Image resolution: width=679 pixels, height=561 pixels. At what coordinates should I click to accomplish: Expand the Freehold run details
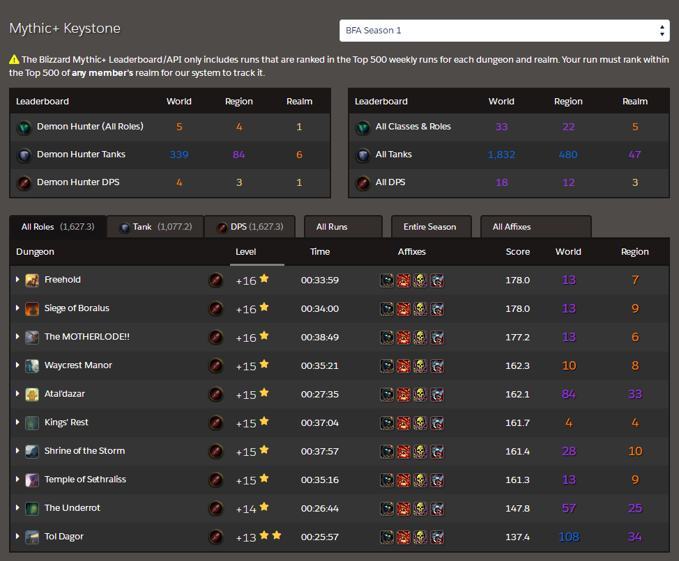click(x=17, y=280)
